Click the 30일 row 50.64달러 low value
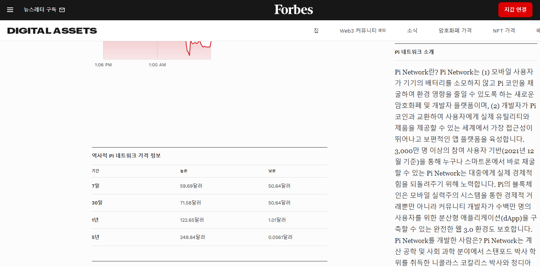Screen dimensions: 540x267 [x=279, y=203]
